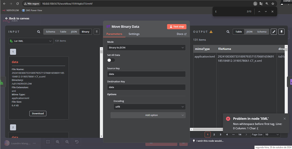Viewport: 292px width, 149px height.
Task: Click the browser reload icon
Action: point(17,4)
